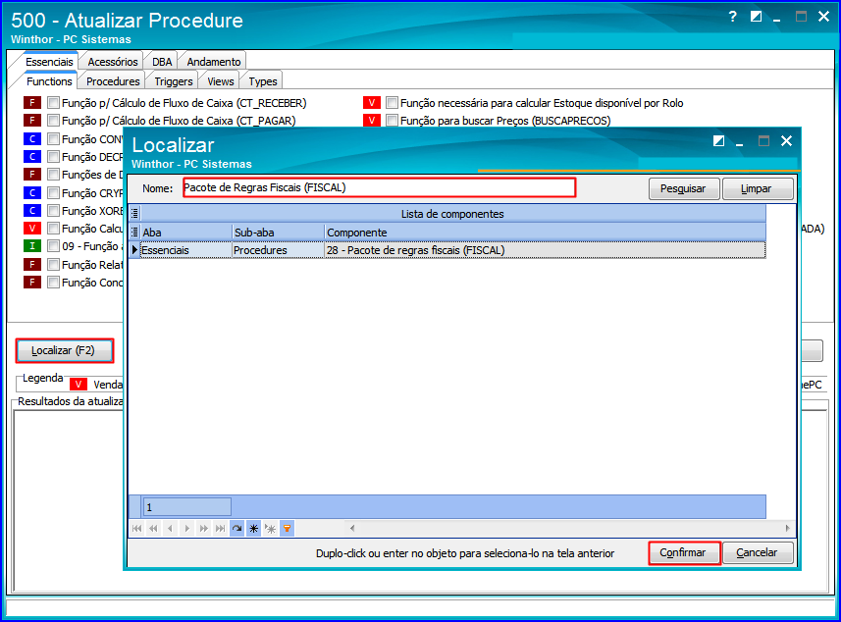
Task: Click the Localizar (F2) button
Action: pos(64,350)
